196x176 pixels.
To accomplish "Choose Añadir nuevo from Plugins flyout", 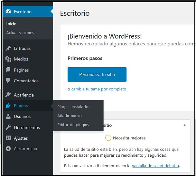I will pos(70,116).
